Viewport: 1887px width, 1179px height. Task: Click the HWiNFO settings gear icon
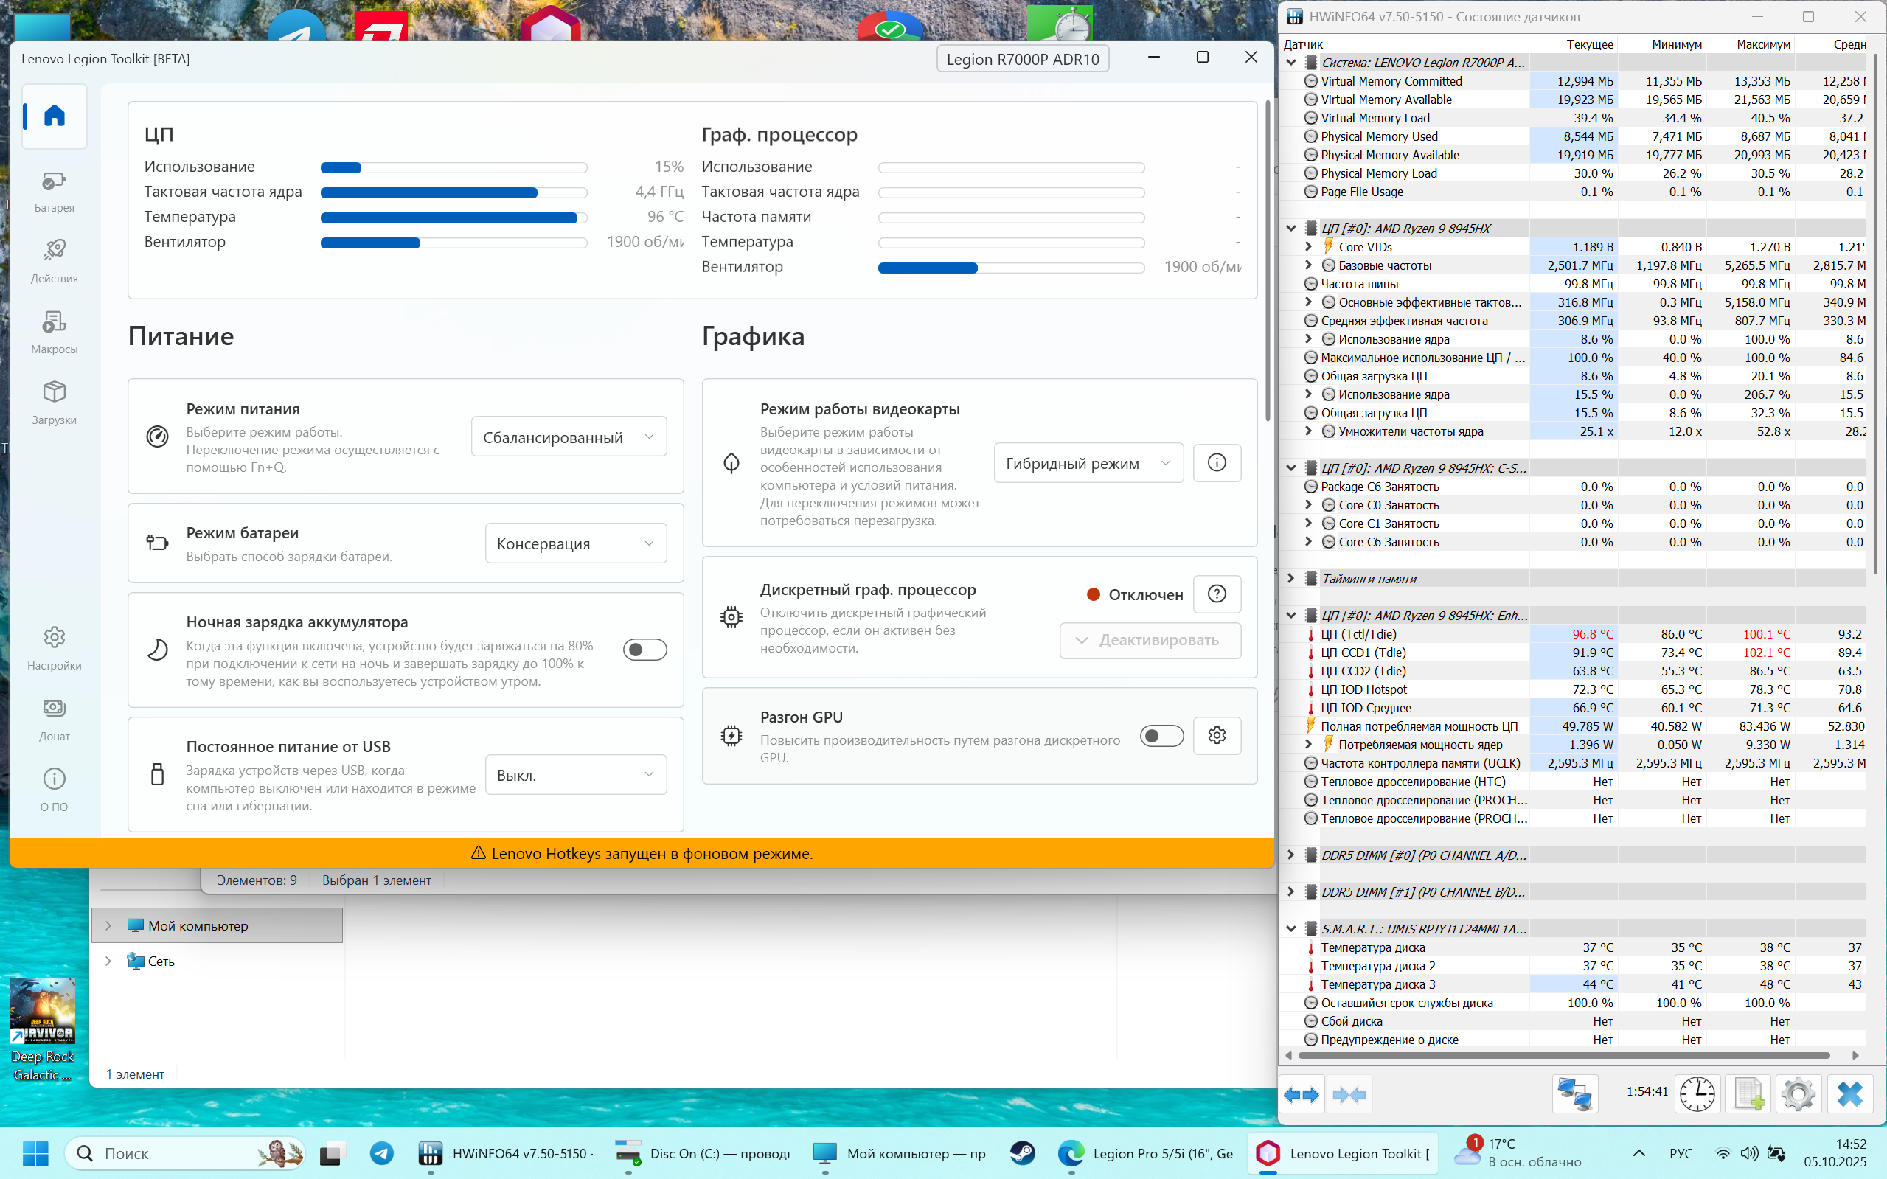[x=1798, y=1094]
